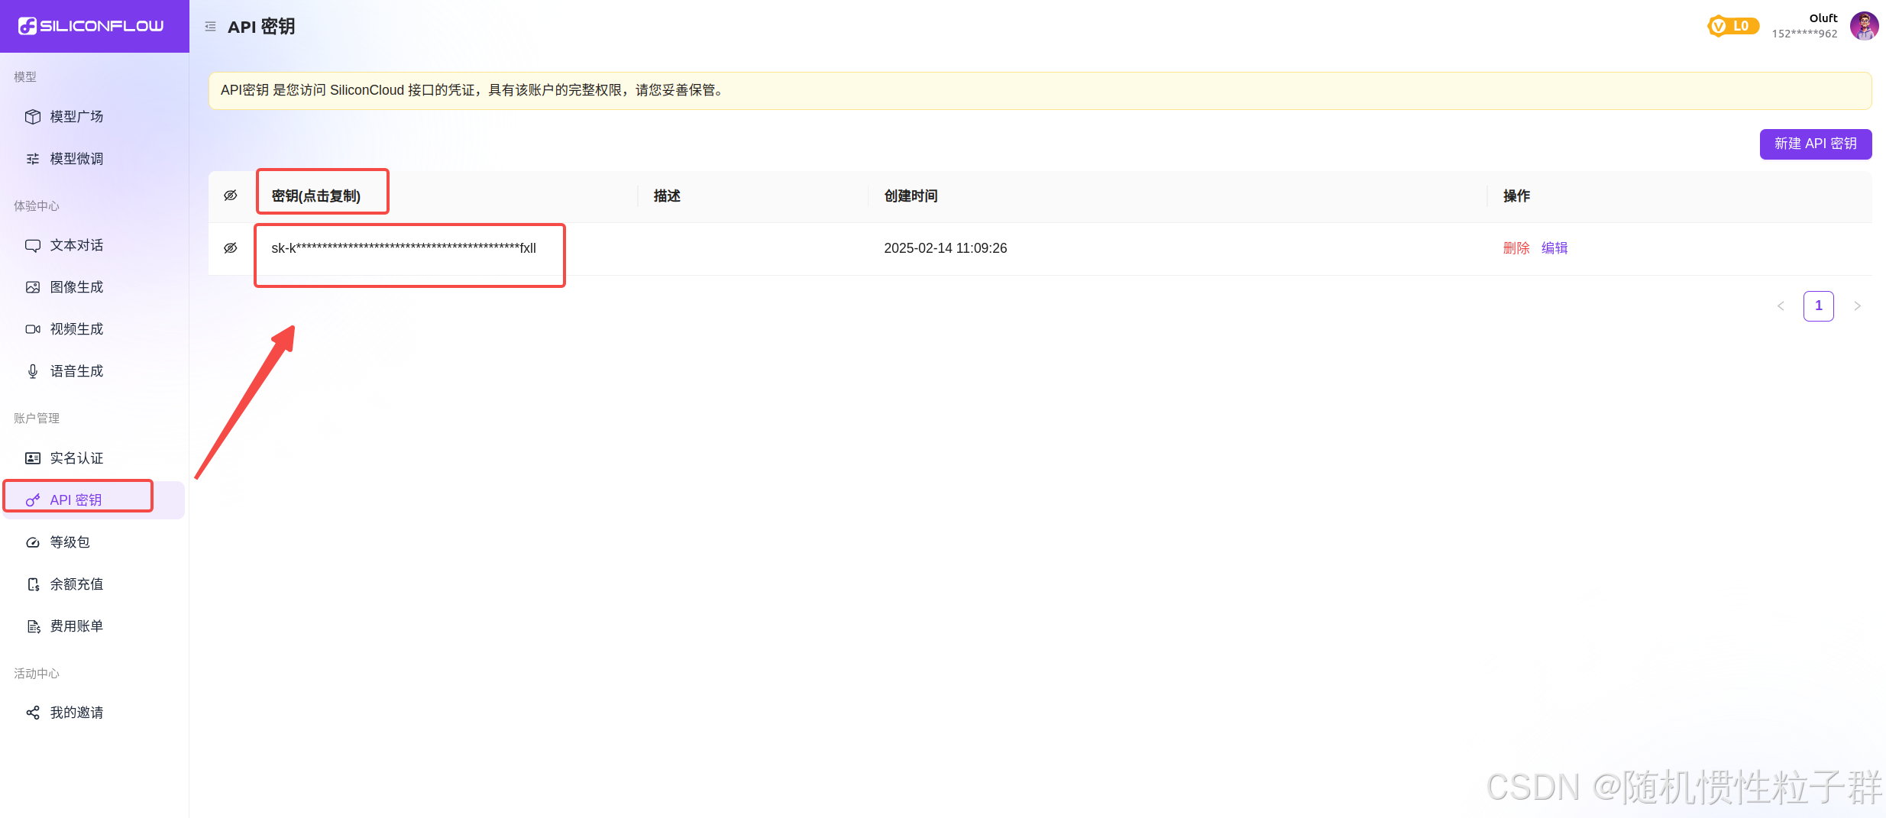
Task: Open 模型广场 cube icon
Action: click(33, 117)
